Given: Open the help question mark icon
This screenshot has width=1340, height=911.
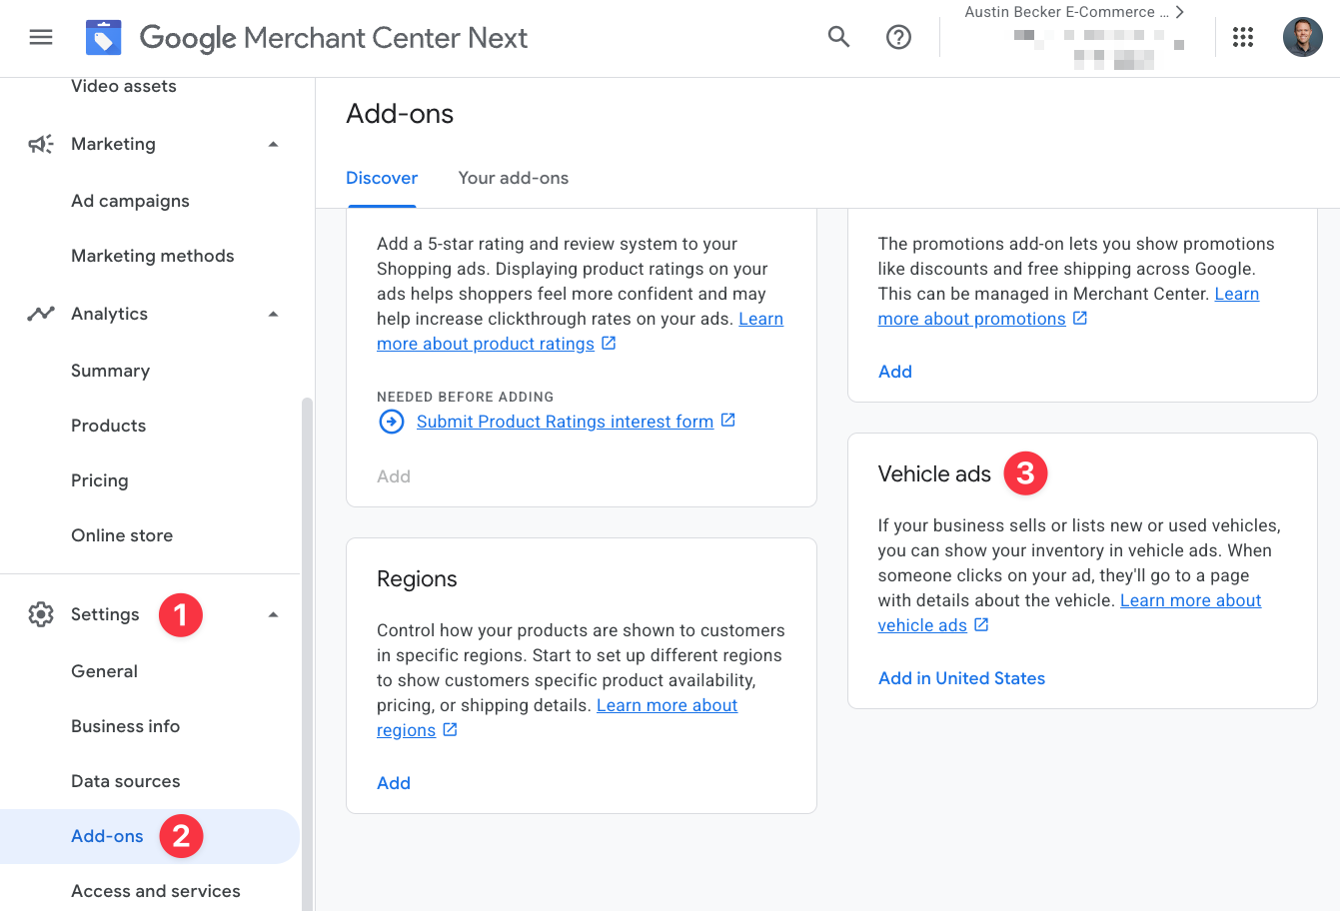Looking at the screenshot, I should [899, 38].
